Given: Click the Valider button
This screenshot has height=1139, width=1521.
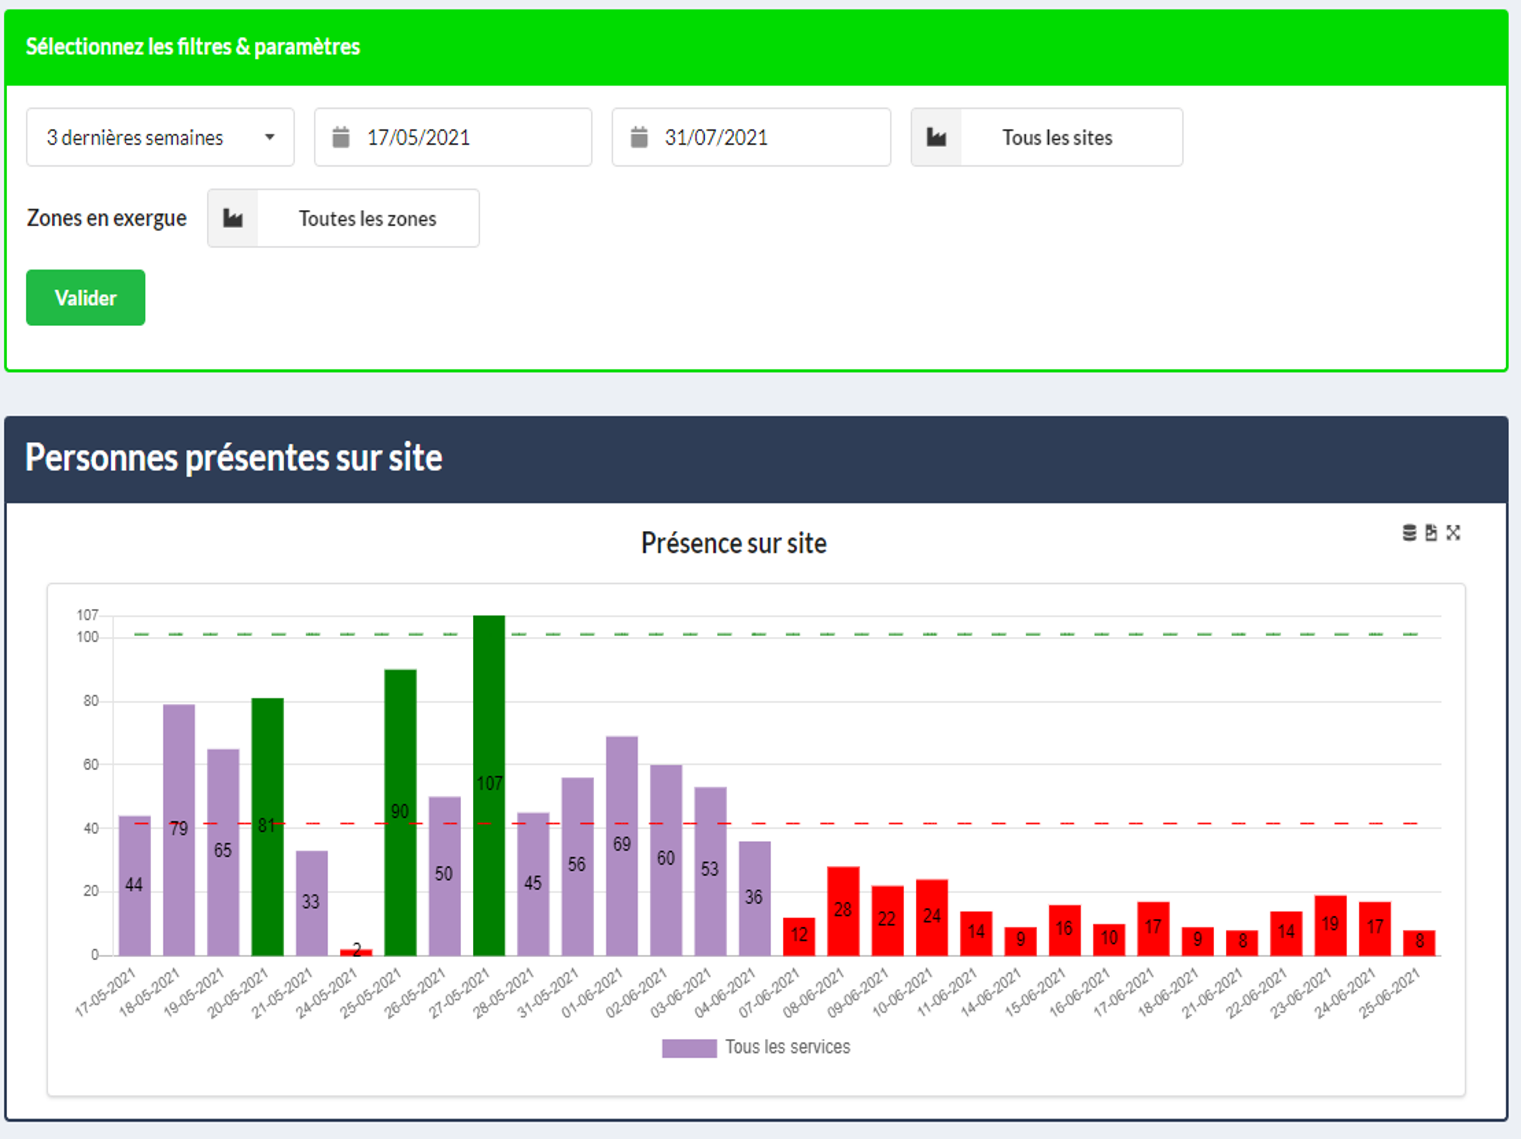Looking at the screenshot, I should pyautogui.click(x=86, y=298).
